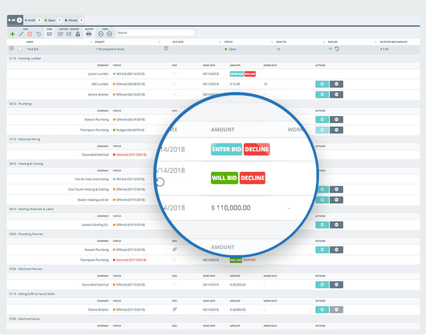The image size is (426, 335).
Task: Toggle the eye visibility icon for ABC Lumber
Action: tap(322, 84)
